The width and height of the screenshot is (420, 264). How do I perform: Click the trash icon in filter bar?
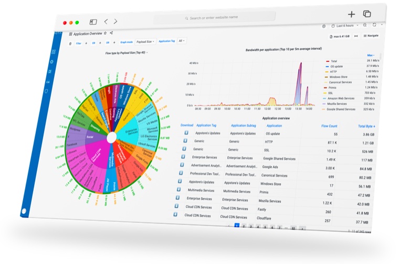pos(71,43)
